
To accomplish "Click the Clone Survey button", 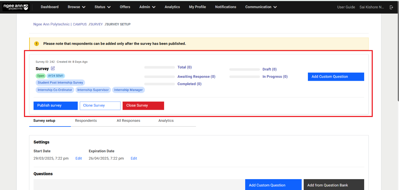I will pos(100,106).
